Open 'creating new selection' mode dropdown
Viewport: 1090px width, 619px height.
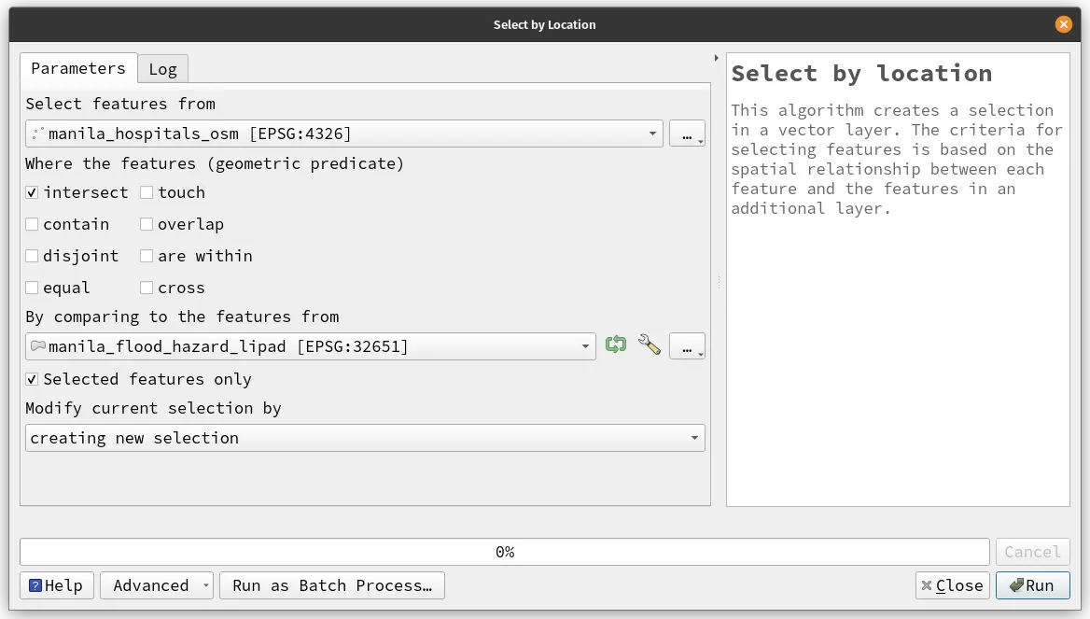click(364, 438)
